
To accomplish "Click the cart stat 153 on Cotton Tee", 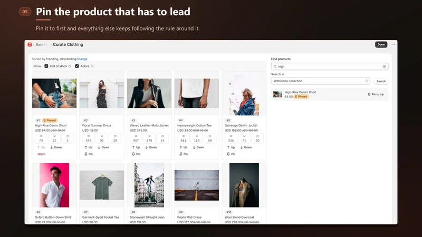I will point(197,139).
